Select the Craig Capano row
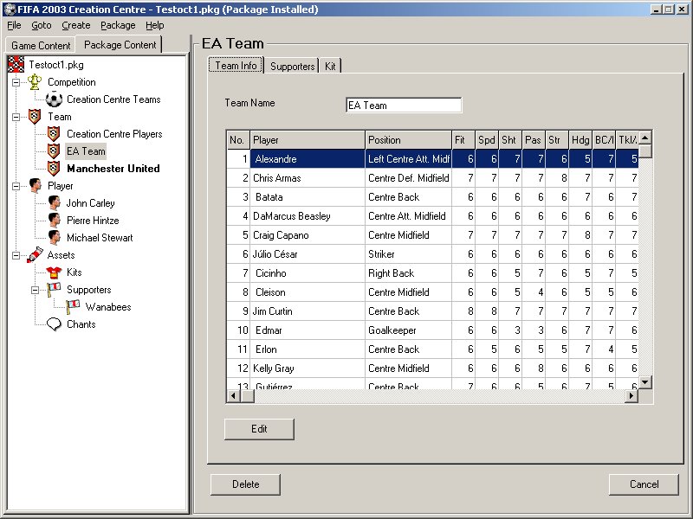This screenshot has width=693, height=519. pyautogui.click(x=432, y=234)
